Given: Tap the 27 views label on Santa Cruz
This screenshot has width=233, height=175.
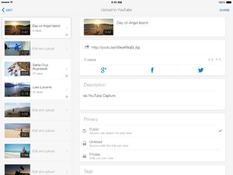Looking at the screenshot, I should pos(38,73).
